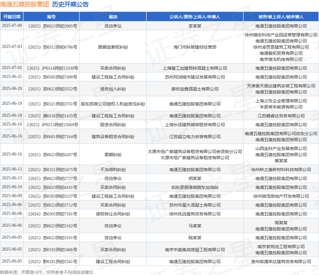Click defendant 丰县常丰能源有限公司
Screen dimensions: 319x275
[281, 107]
